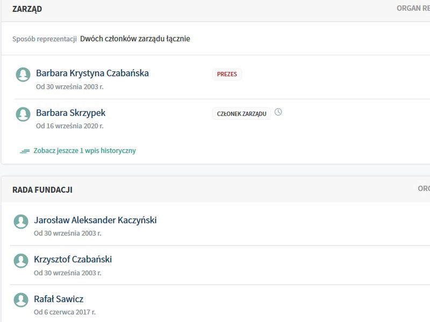The image size is (430, 322).
Task: Click the clock history icon near Członek Zarządu
Action: (x=278, y=112)
